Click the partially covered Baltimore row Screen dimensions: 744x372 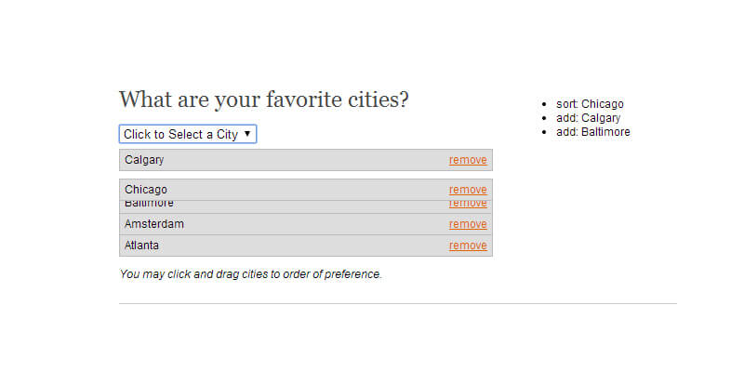pyautogui.click(x=279, y=206)
